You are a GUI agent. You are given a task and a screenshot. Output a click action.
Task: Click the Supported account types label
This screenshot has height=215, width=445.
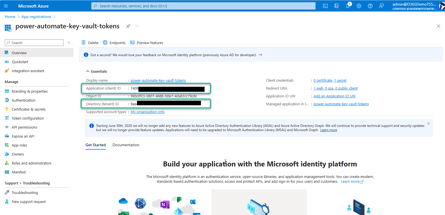[106, 112]
